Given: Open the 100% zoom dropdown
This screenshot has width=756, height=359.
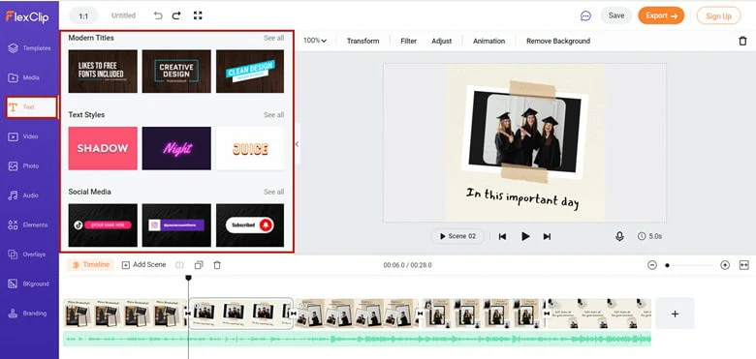Looking at the screenshot, I should point(315,41).
